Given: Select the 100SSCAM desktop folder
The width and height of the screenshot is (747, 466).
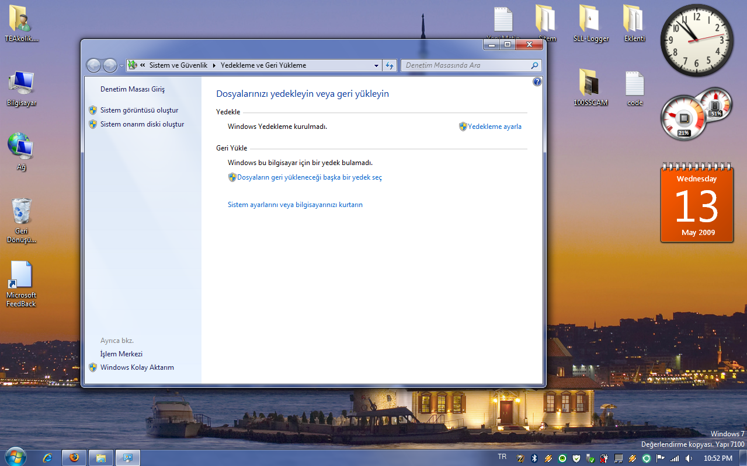Looking at the screenshot, I should point(590,88).
